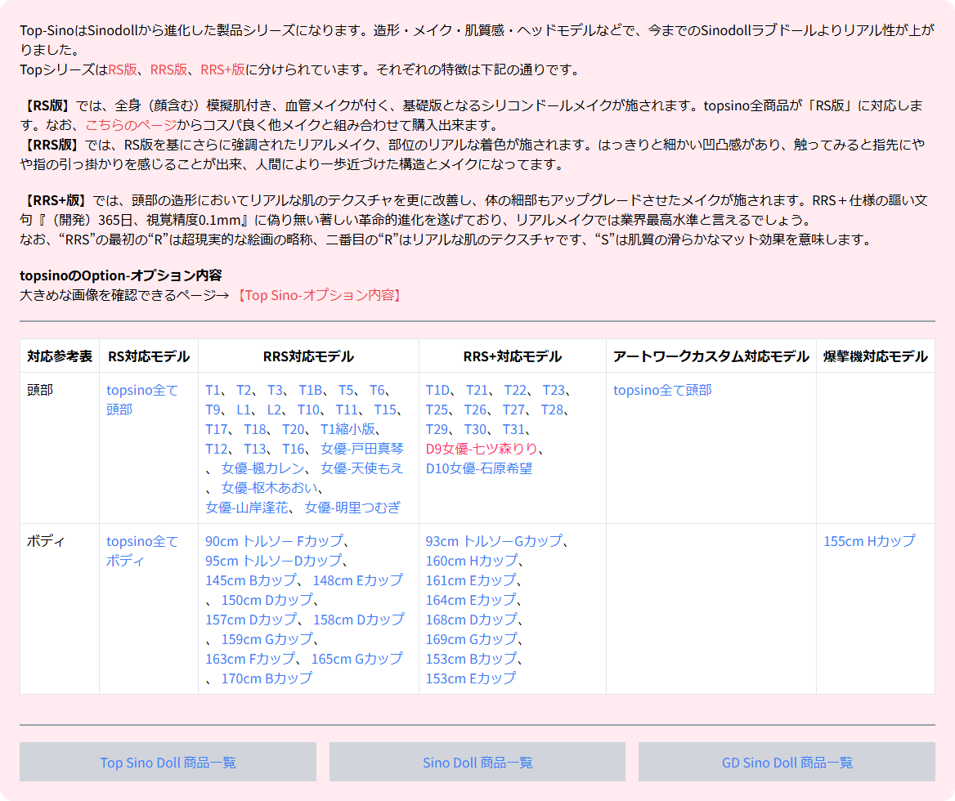Open 163cm Fカップ body link
This screenshot has width=955, height=801.
pyautogui.click(x=250, y=659)
